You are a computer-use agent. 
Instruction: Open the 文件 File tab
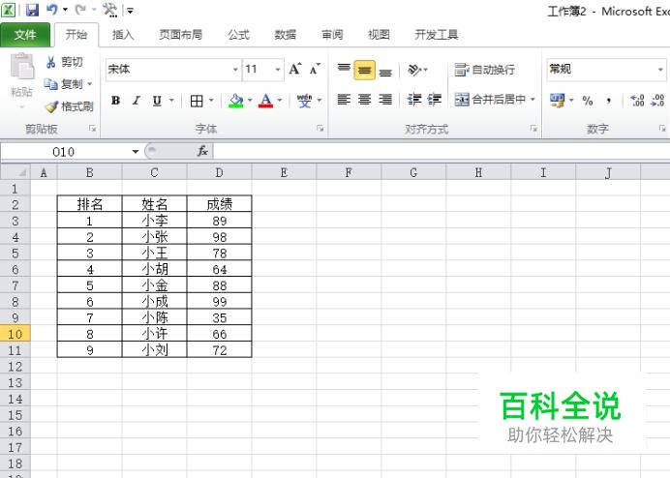pyautogui.click(x=25, y=35)
